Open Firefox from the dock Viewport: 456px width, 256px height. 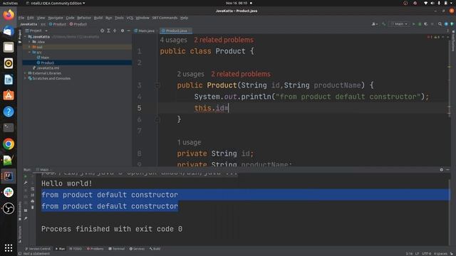pyautogui.click(x=9, y=14)
